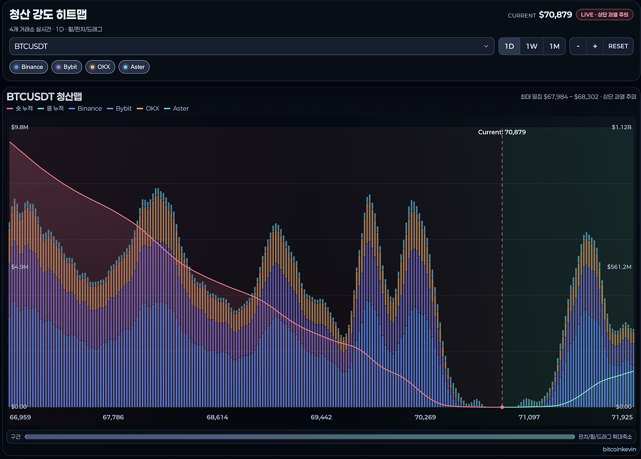Click the 68,614 x-axis price label
Screen dimensions: 641x459
tap(217, 417)
